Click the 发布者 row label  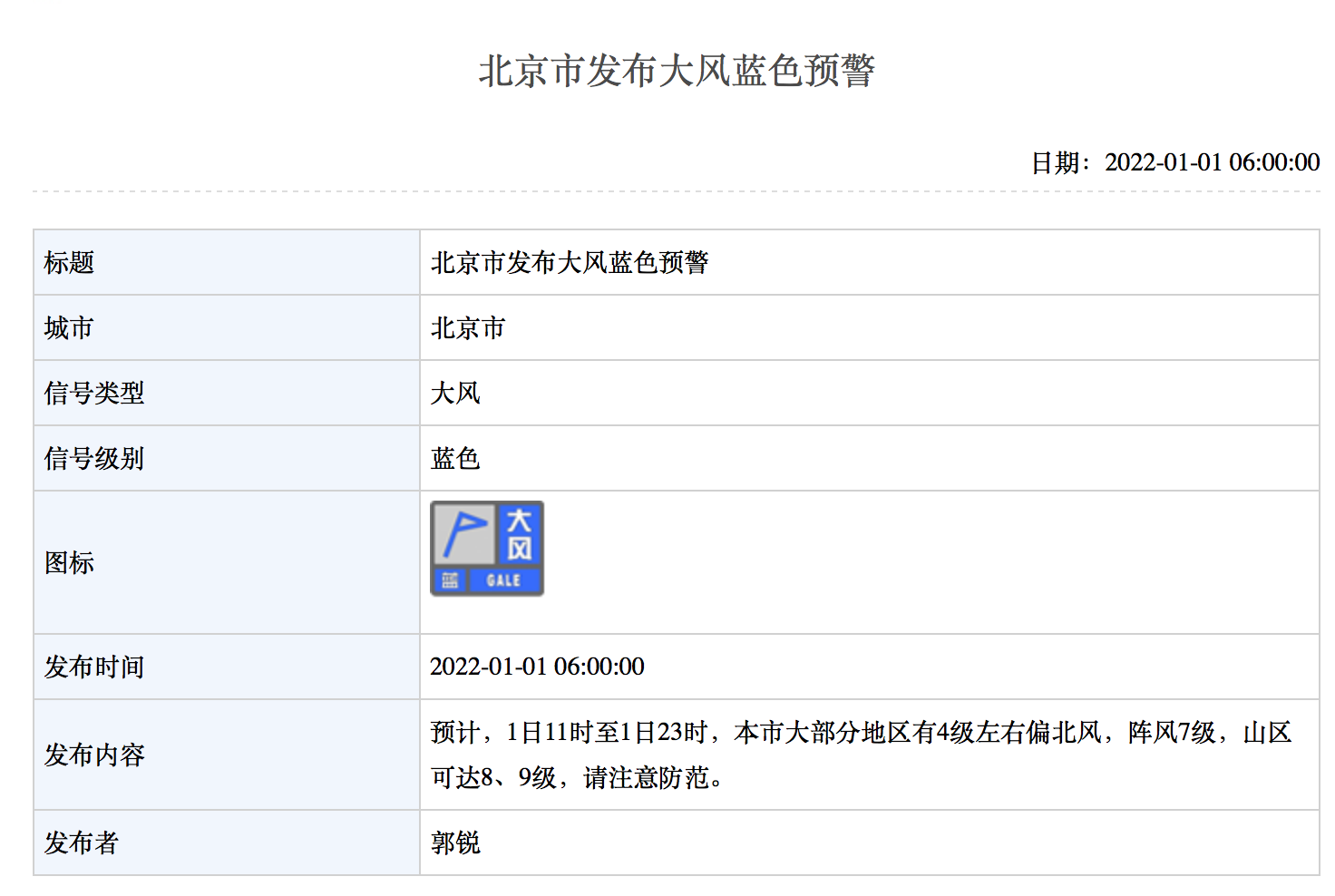[x=82, y=843]
